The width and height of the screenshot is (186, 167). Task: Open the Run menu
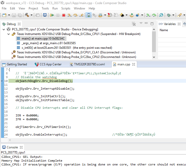pyautogui.click(x=55, y=8)
